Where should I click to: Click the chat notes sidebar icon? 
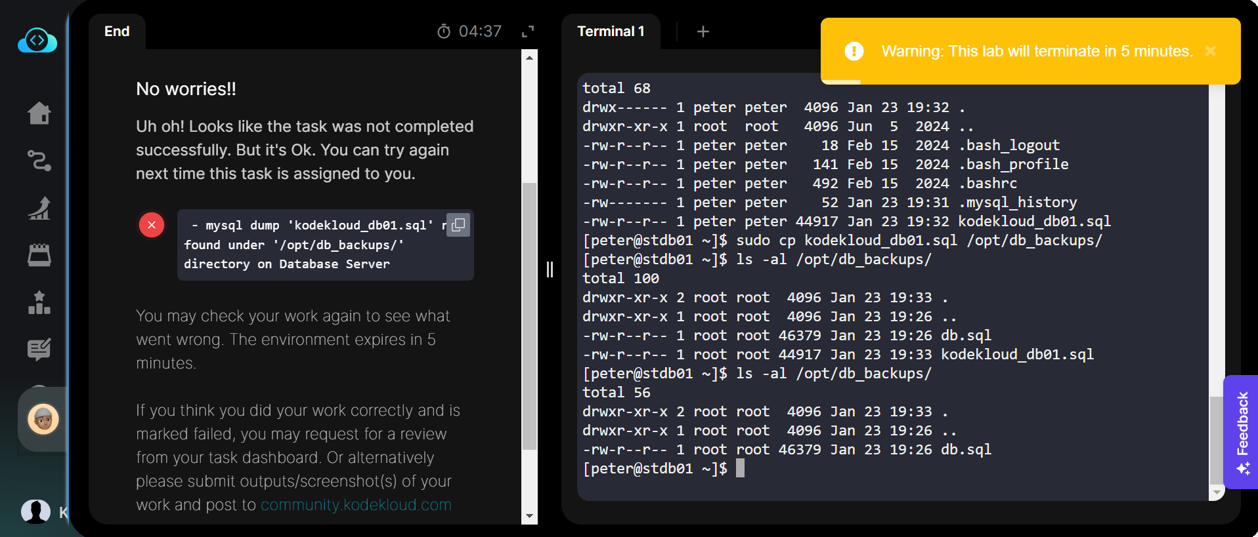click(x=39, y=349)
